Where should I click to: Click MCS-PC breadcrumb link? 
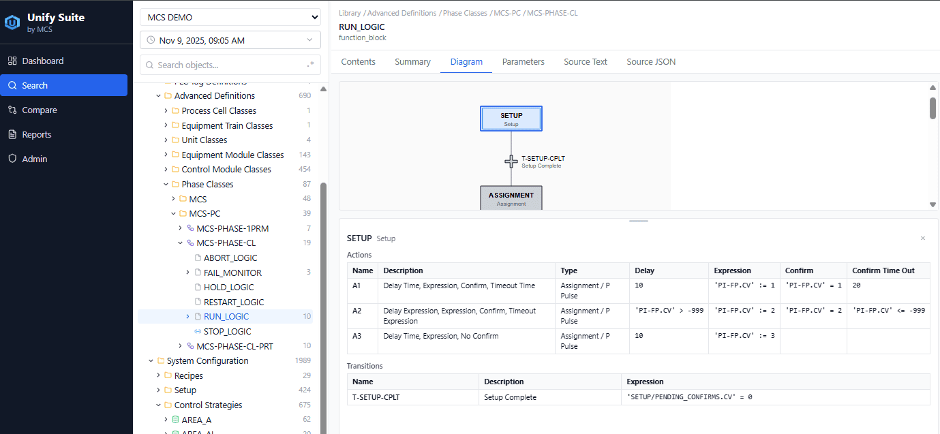click(507, 13)
